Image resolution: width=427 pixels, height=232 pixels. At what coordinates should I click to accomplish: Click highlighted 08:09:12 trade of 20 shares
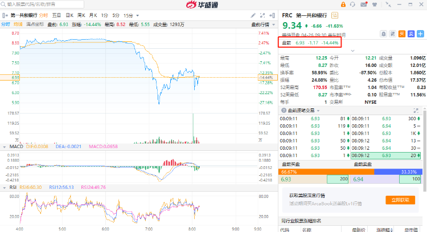pyautogui.click(x=385, y=155)
